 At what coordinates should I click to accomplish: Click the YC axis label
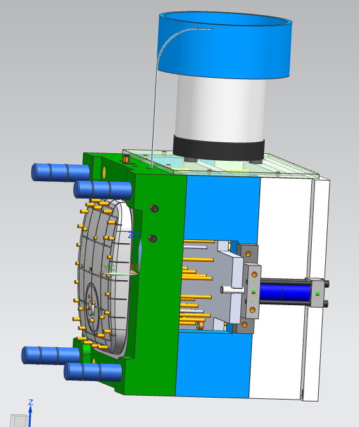point(109,267)
